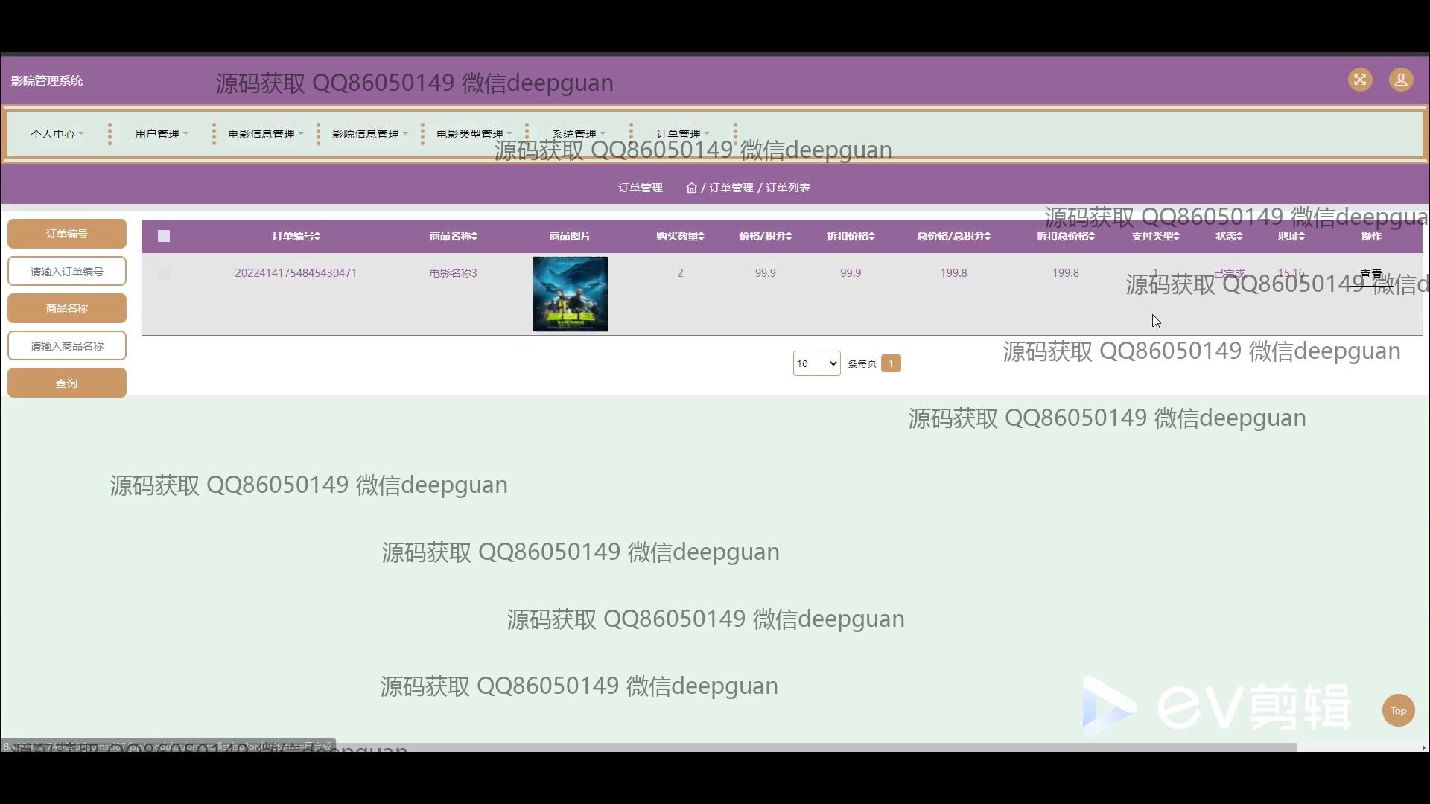Toggle the select-all checkbox in table header
The image size is (1430, 804).
[164, 236]
